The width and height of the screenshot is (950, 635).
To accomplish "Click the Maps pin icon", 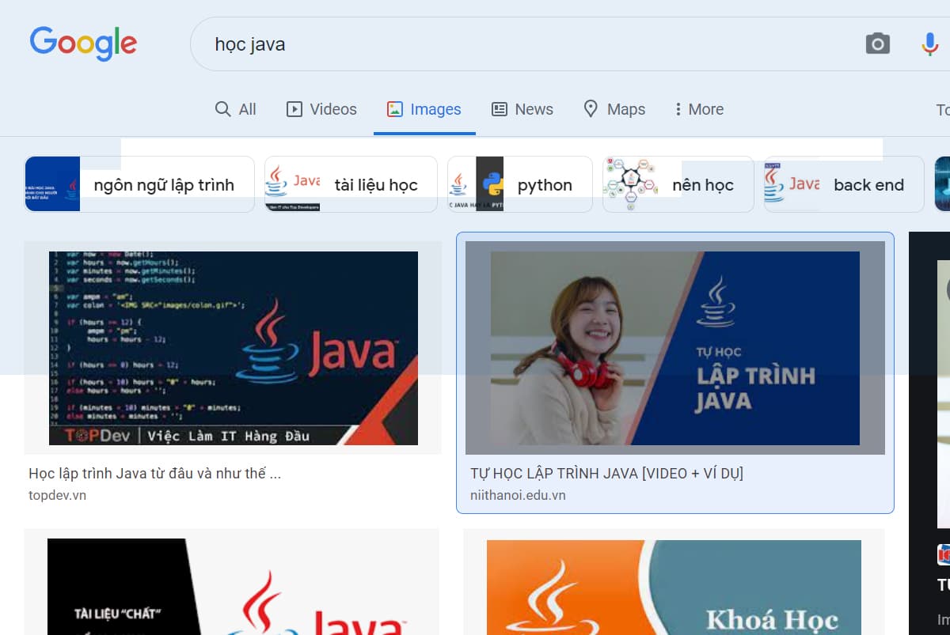I will pyautogui.click(x=591, y=108).
